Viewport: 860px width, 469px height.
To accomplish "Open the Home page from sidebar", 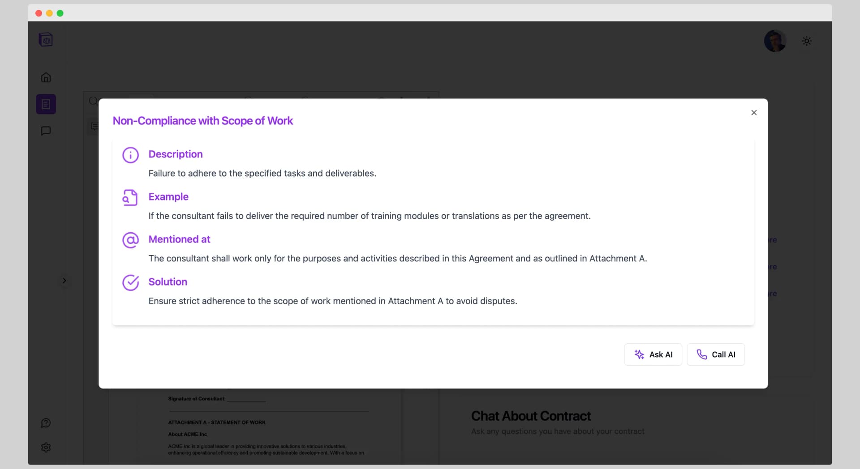I will click(x=46, y=77).
